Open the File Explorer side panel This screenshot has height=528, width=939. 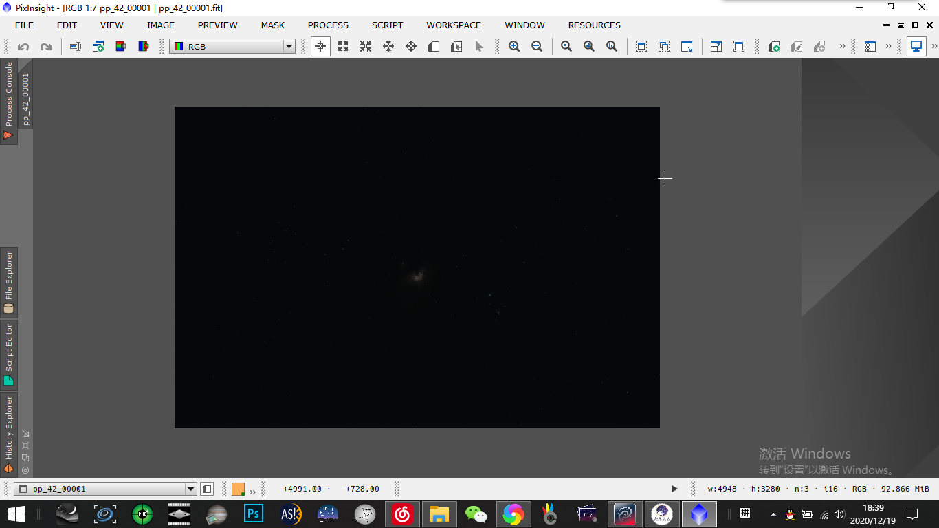coord(9,283)
